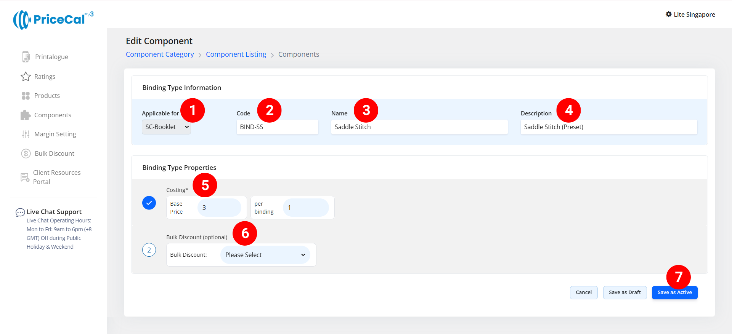The image size is (732, 334).
Task: Open the Lite Singapore settings gear
Action: pos(668,14)
